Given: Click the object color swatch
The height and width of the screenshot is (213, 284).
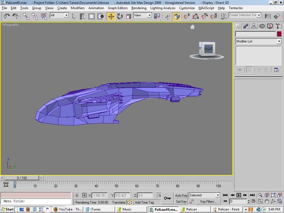Looking at the screenshot, I should point(279,34).
